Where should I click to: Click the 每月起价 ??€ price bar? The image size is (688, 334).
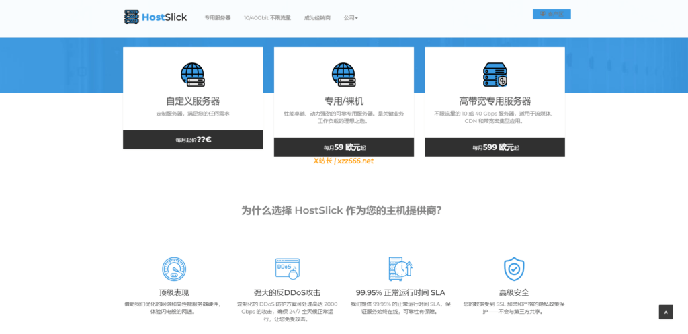pyautogui.click(x=193, y=140)
